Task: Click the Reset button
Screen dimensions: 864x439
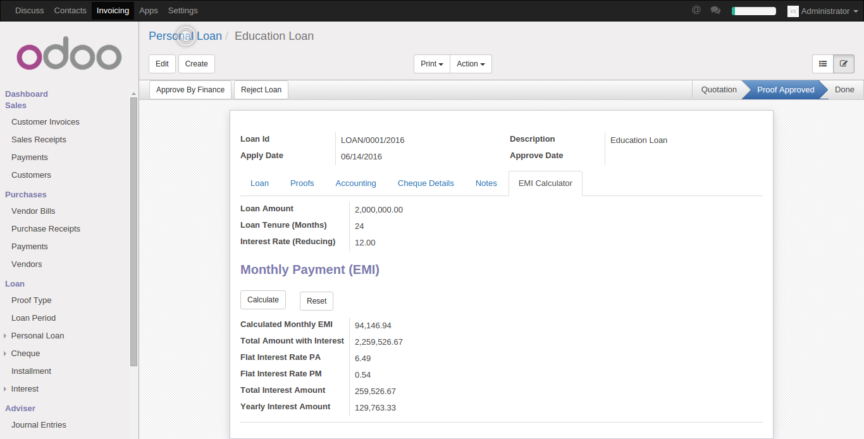Action: coord(317,301)
